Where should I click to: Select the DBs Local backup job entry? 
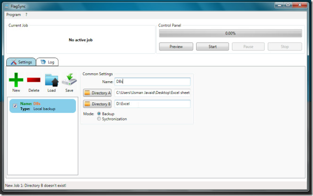[x=43, y=106]
